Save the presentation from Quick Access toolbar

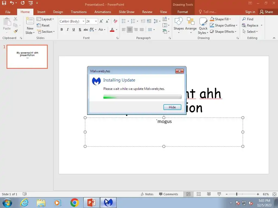[x=4, y=3]
